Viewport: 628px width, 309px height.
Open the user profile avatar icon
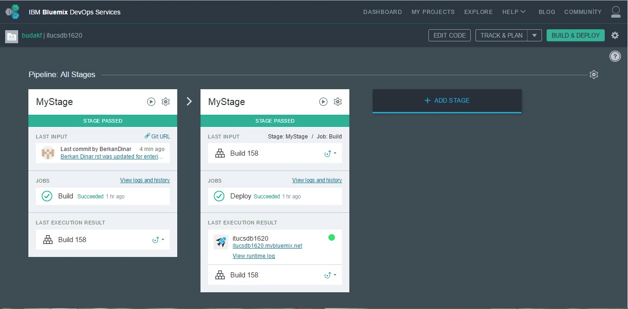point(615,12)
